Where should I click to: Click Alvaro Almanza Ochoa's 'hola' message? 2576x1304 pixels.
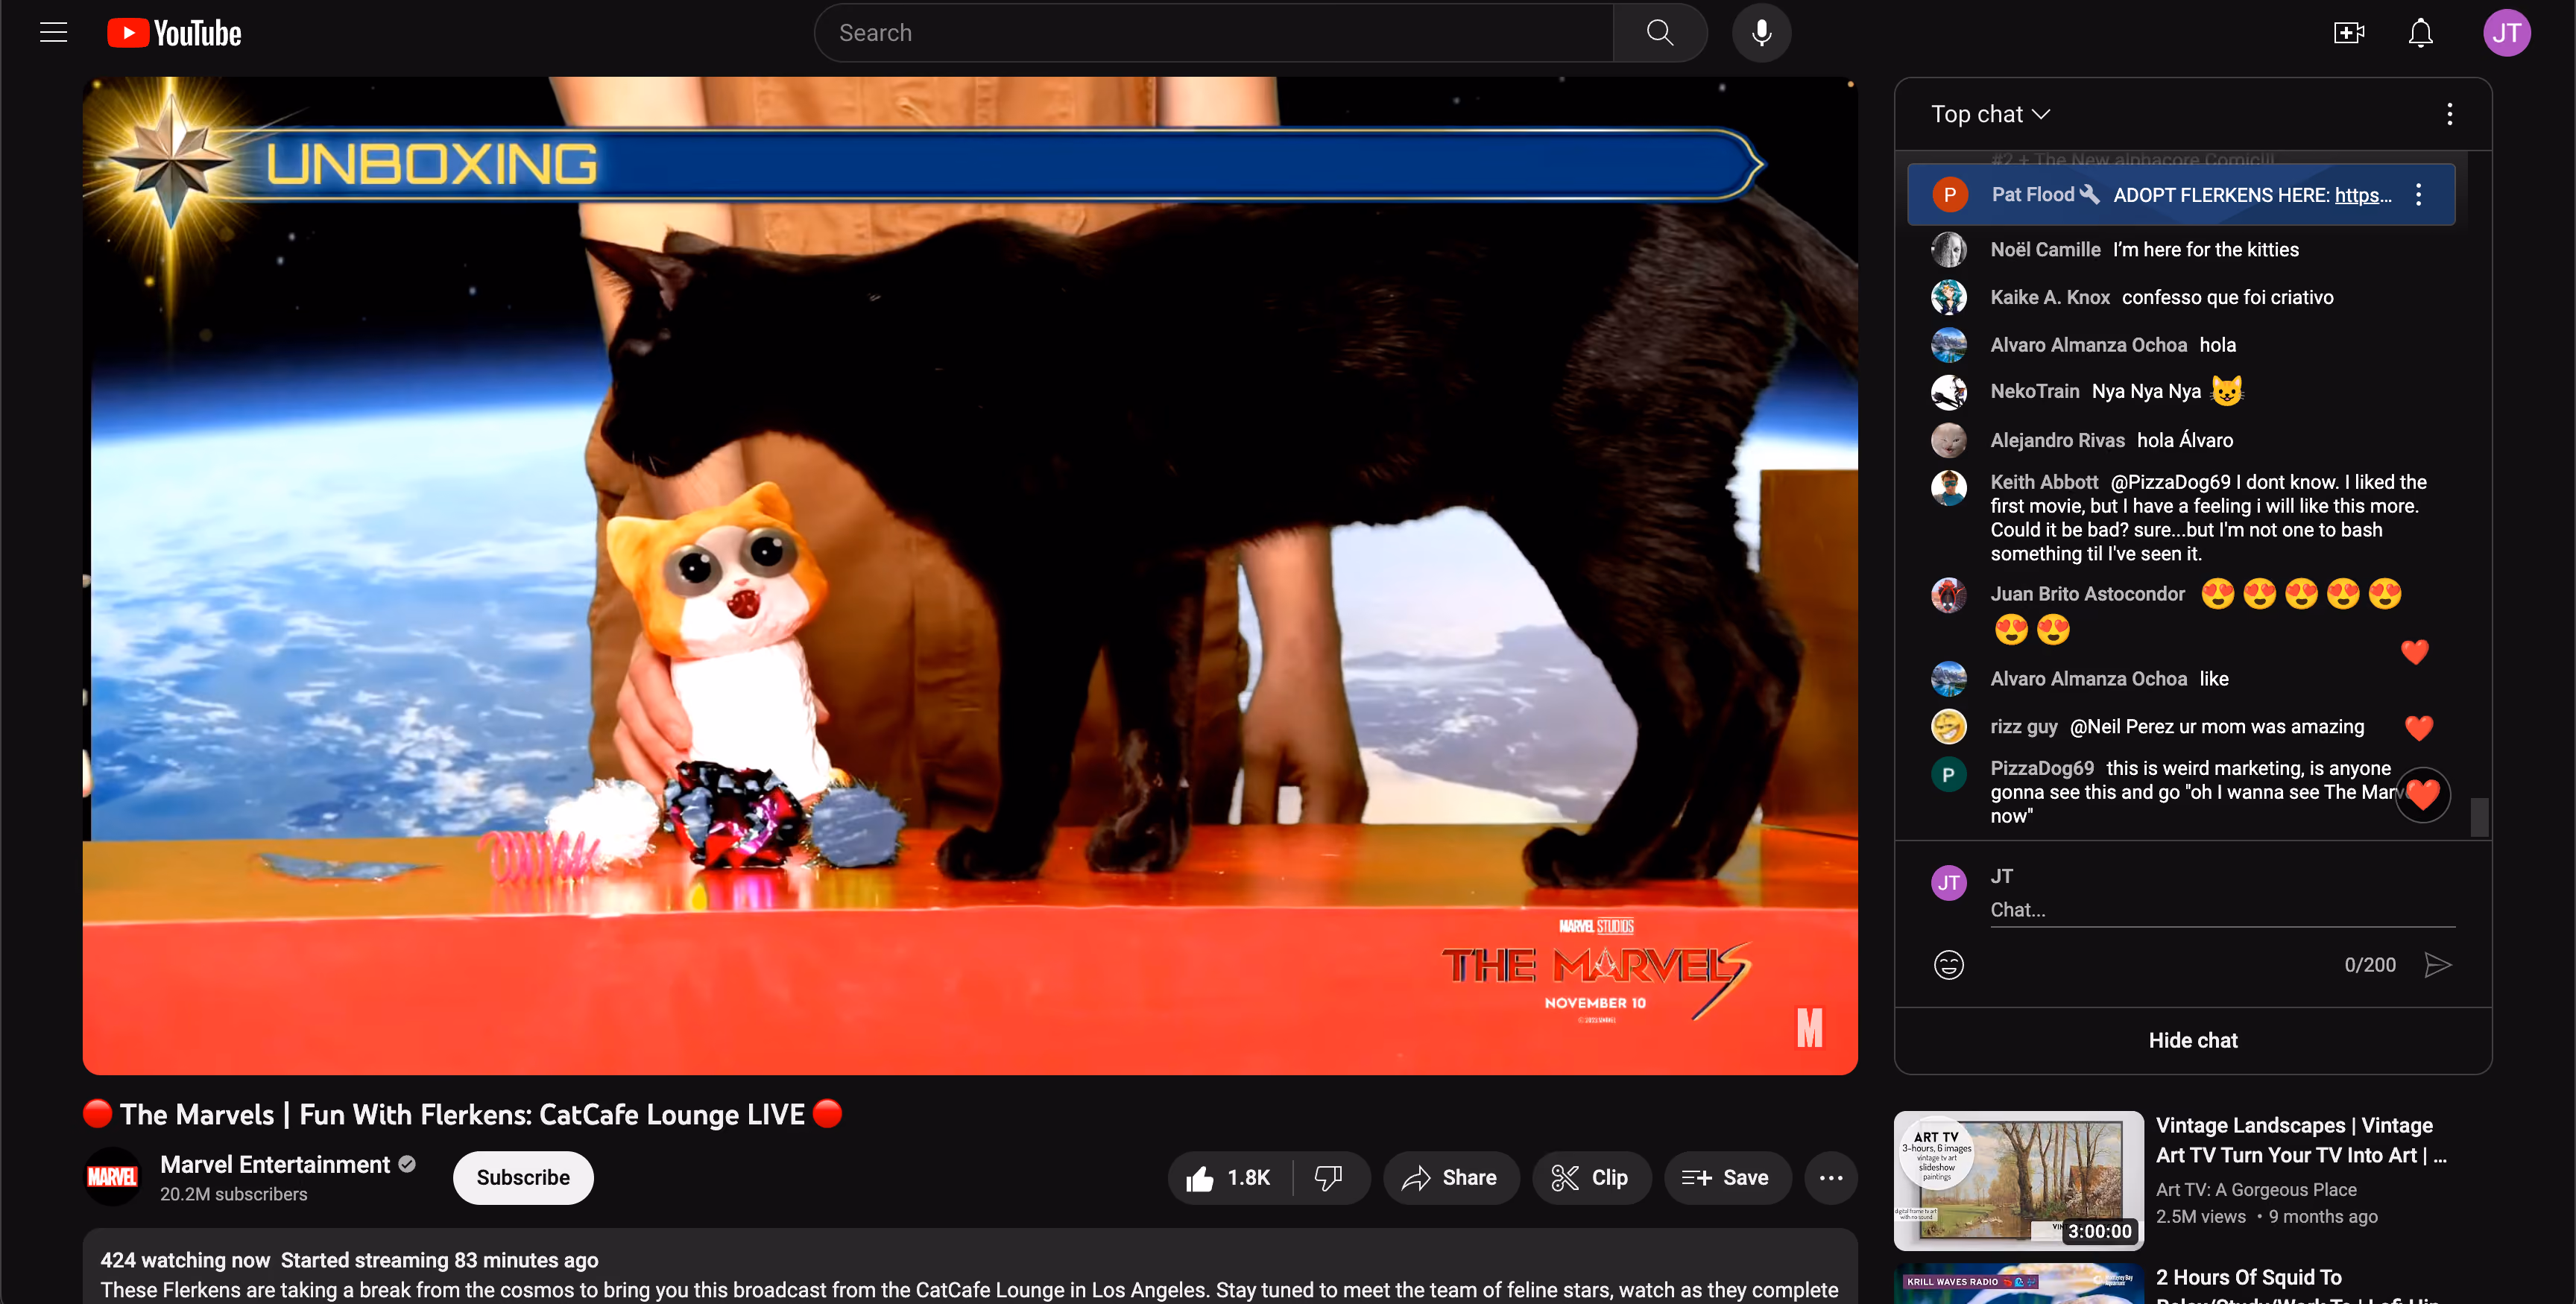click(2217, 345)
